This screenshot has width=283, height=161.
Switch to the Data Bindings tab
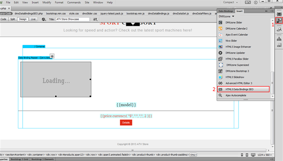pos(226,11)
